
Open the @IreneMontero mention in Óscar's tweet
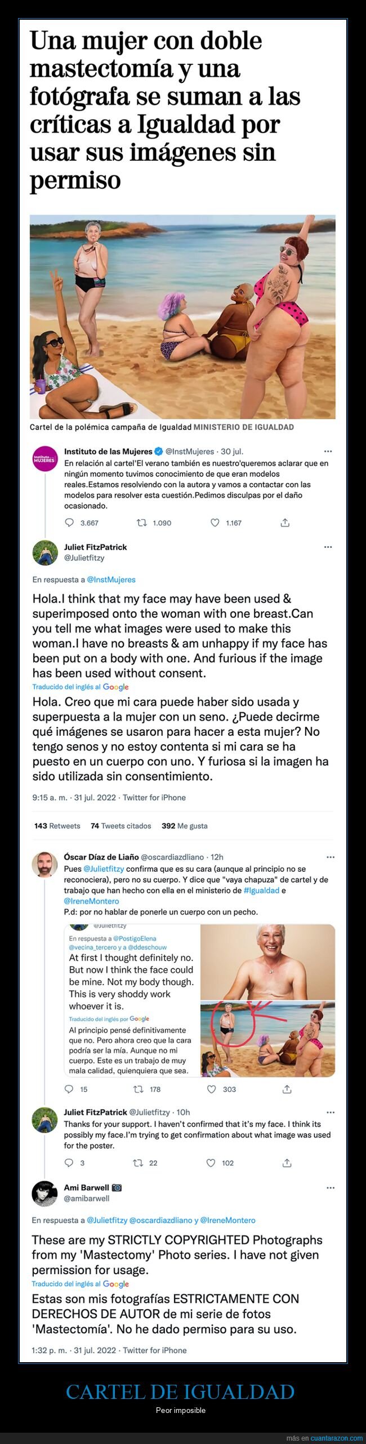click(91, 901)
